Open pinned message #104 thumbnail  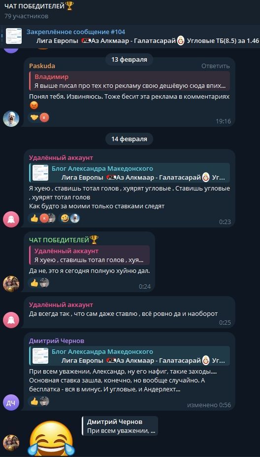tap(14, 36)
